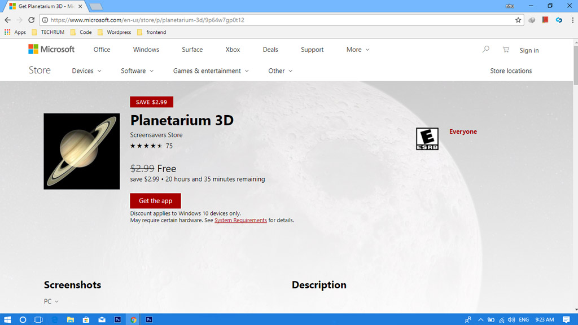Expand the Software dropdown
This screenshot has height=325, width=578.
tap(137, 71)
